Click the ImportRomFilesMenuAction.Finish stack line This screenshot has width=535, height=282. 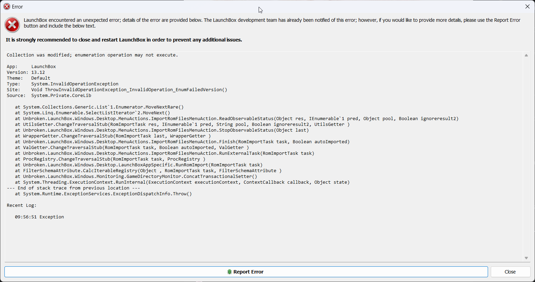pyautogui.click(x=182, y=142)
